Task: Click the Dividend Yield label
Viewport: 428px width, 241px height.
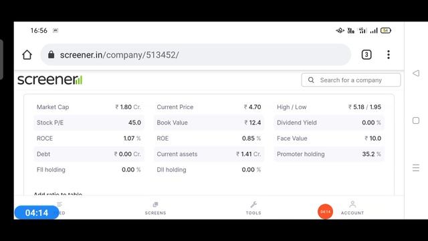Action: (x=297, y=123)
